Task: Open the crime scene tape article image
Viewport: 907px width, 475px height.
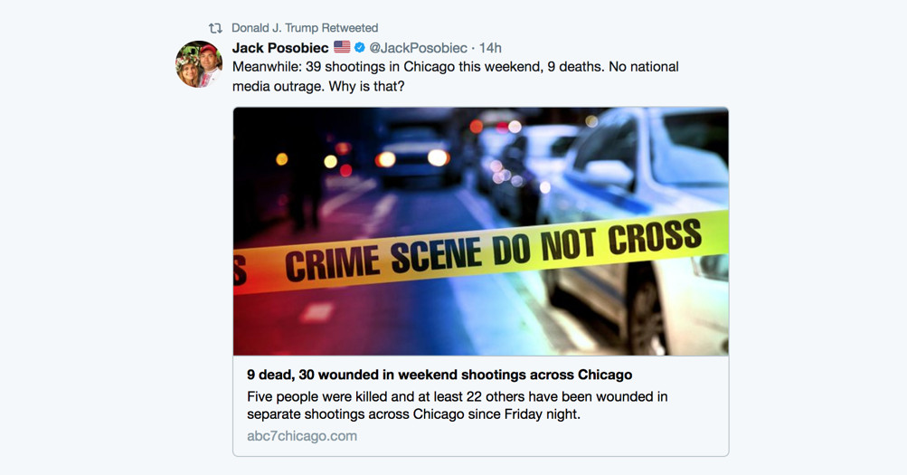Action: [481, 231]
